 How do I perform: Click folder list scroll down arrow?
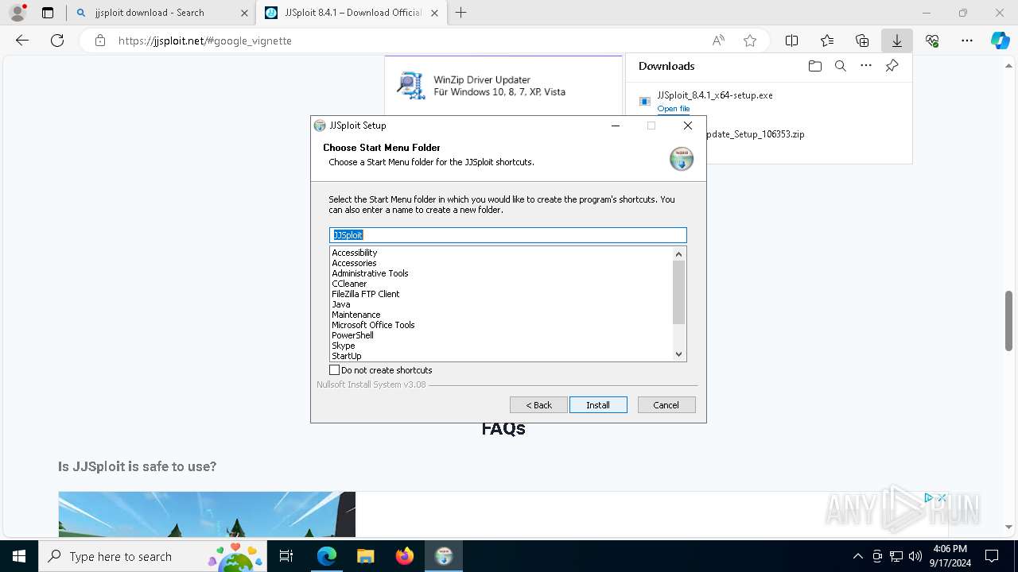click(x=678, y=354)
